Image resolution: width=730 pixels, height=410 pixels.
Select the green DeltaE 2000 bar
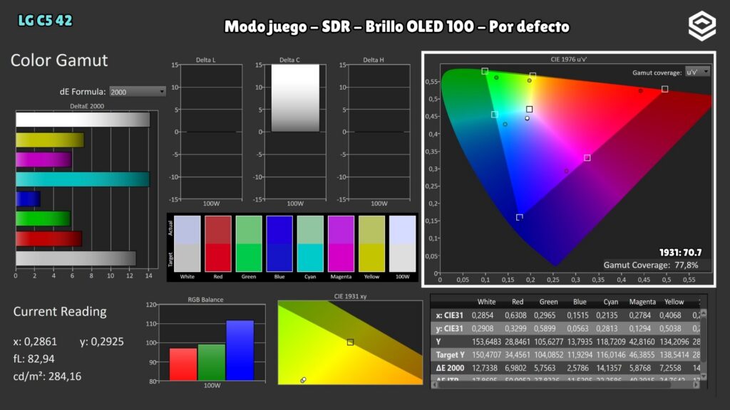pos(43,219)
